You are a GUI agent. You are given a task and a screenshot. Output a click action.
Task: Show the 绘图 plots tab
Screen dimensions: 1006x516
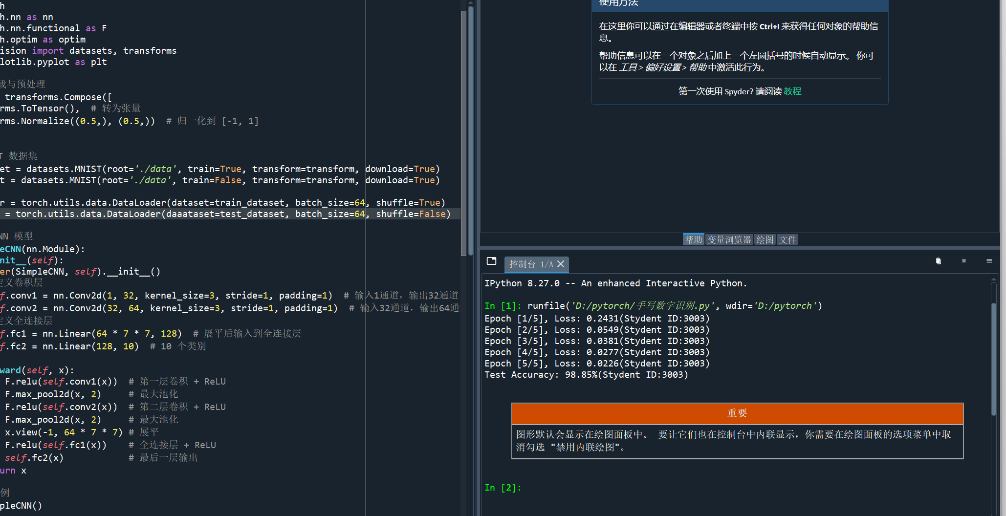pyautogui.click(x=765, y=239)
